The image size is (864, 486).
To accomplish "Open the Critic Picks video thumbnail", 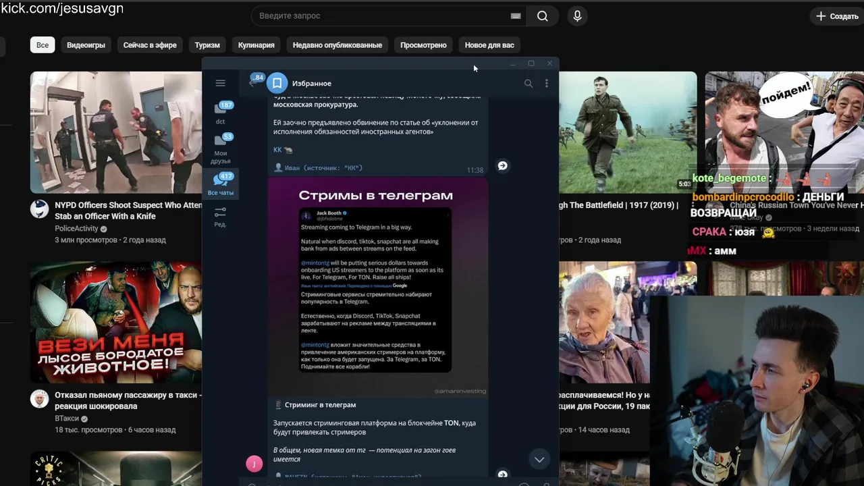I will [x=116, y=468].
